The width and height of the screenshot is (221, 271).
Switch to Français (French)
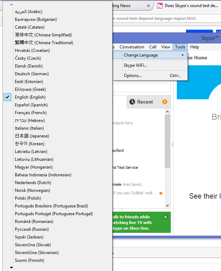31,113
